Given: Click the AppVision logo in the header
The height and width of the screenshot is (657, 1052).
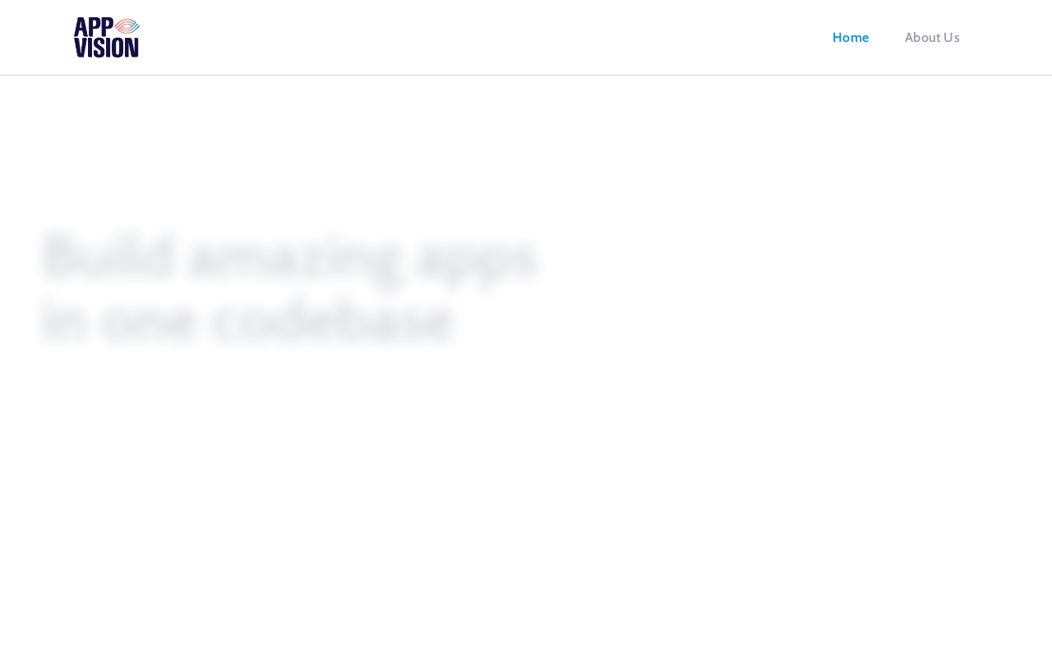Looking at the screenshot, I should click(107, 38).
